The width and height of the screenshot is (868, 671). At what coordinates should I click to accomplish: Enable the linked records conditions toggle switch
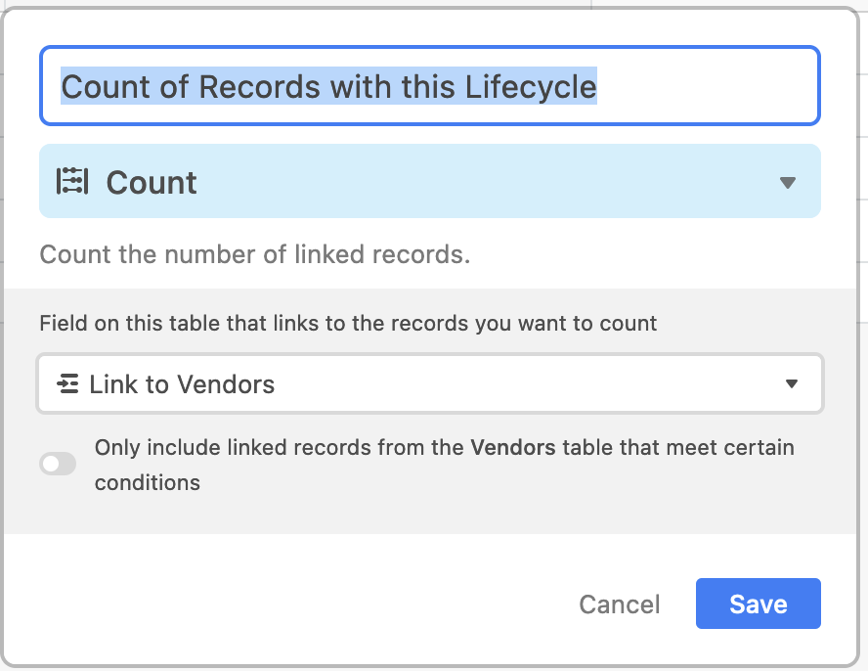[x=58, y=464]
